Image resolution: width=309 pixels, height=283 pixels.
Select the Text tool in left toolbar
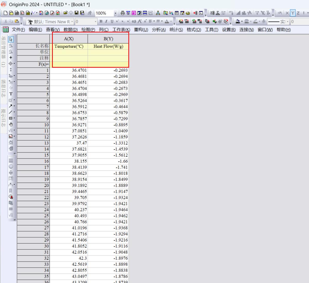click(x=11, y=94)
